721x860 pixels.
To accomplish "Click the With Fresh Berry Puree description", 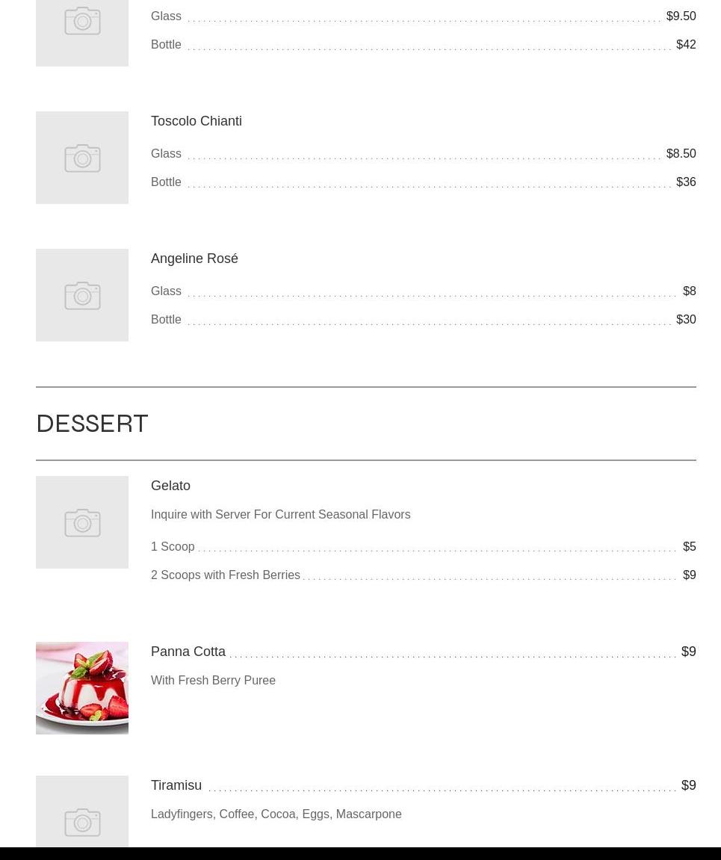I will [x=213, y=680].
